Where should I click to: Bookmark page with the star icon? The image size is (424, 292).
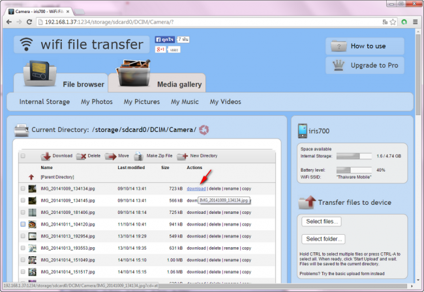[x=393, y=22]
